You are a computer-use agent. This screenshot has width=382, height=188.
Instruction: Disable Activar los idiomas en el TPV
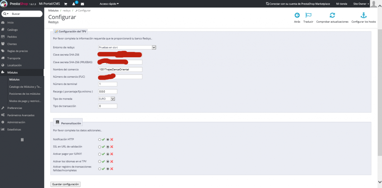tap(108, 162)
